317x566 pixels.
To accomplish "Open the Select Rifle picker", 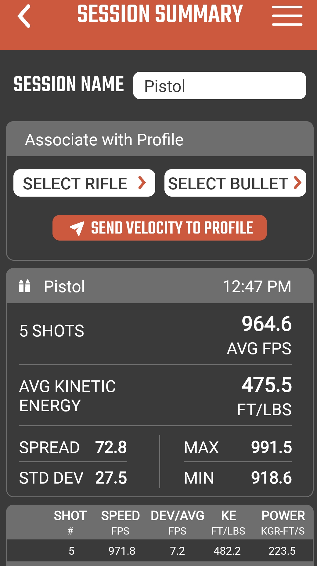I will point(84,183).
